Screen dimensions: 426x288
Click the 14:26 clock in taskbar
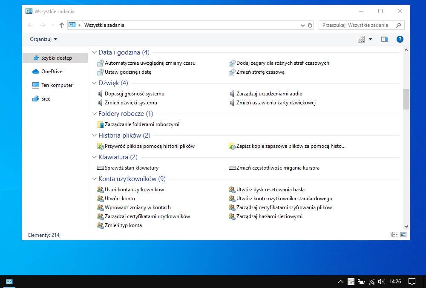pyautogui.click(x=395, y=282)
